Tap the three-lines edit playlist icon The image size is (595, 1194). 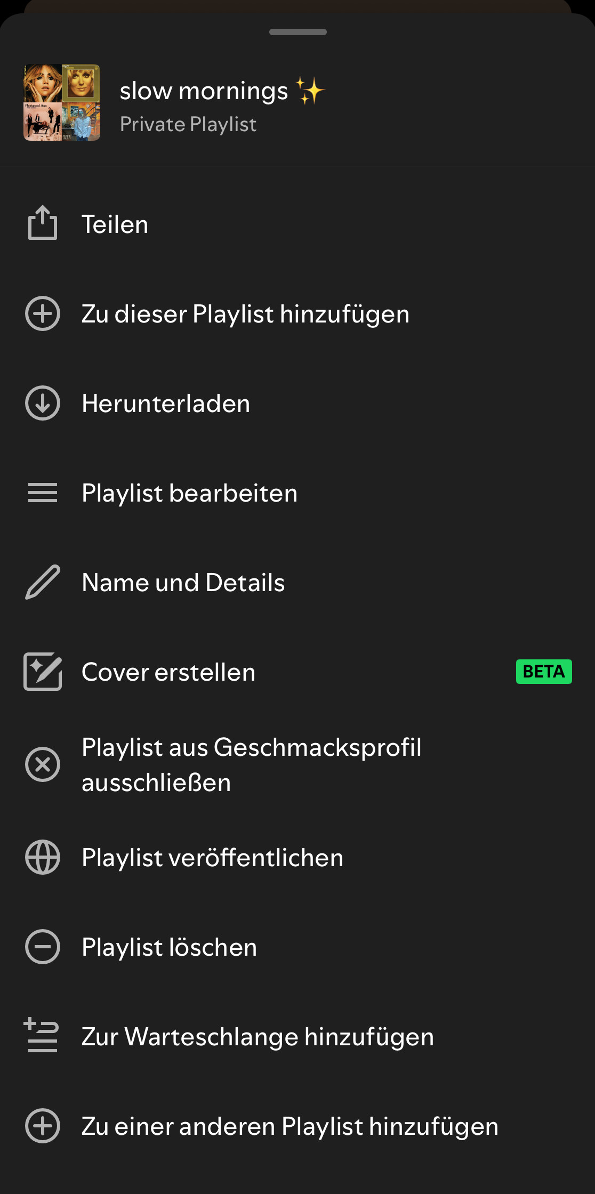click(43, 493)
